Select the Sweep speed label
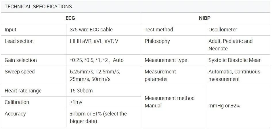This screenshot has height=129, width=272. (20, 72)
